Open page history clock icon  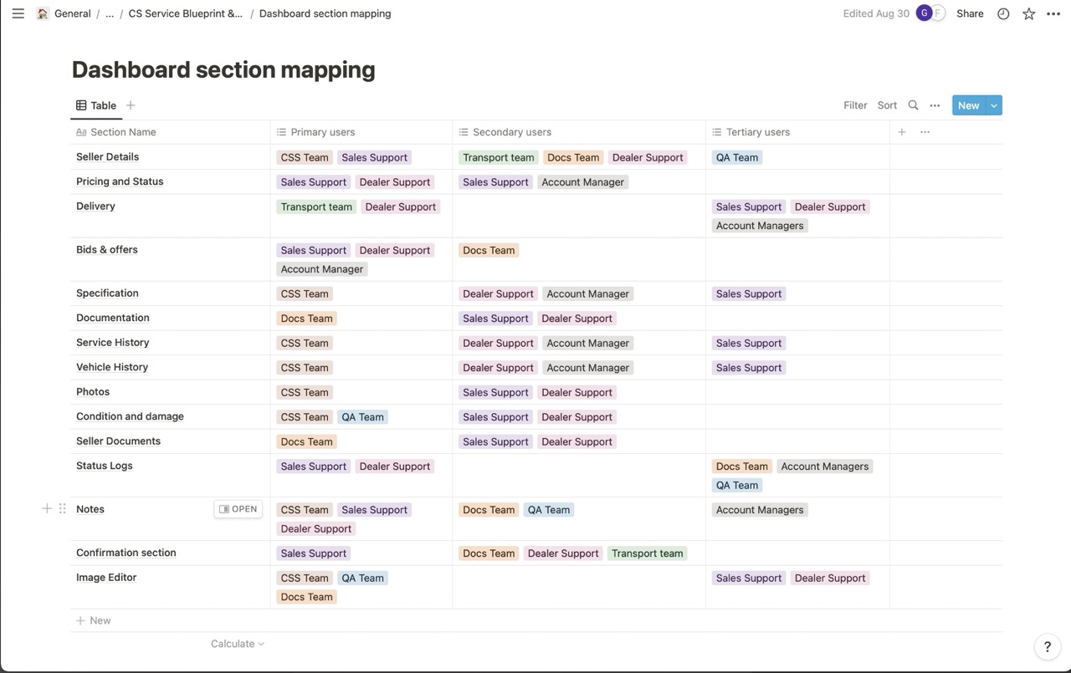tap(1003, 13)
